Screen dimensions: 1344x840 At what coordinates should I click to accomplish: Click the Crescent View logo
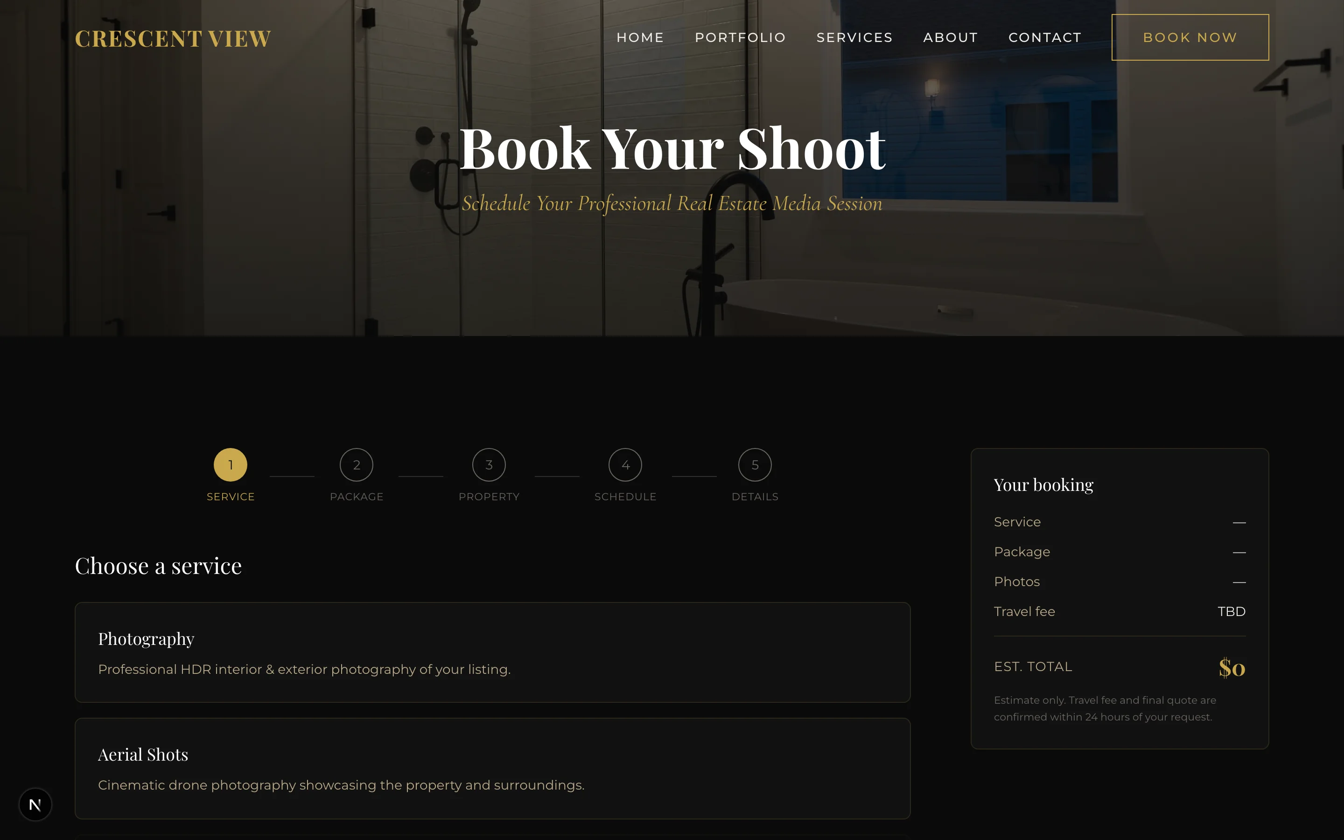pos(173,38)
